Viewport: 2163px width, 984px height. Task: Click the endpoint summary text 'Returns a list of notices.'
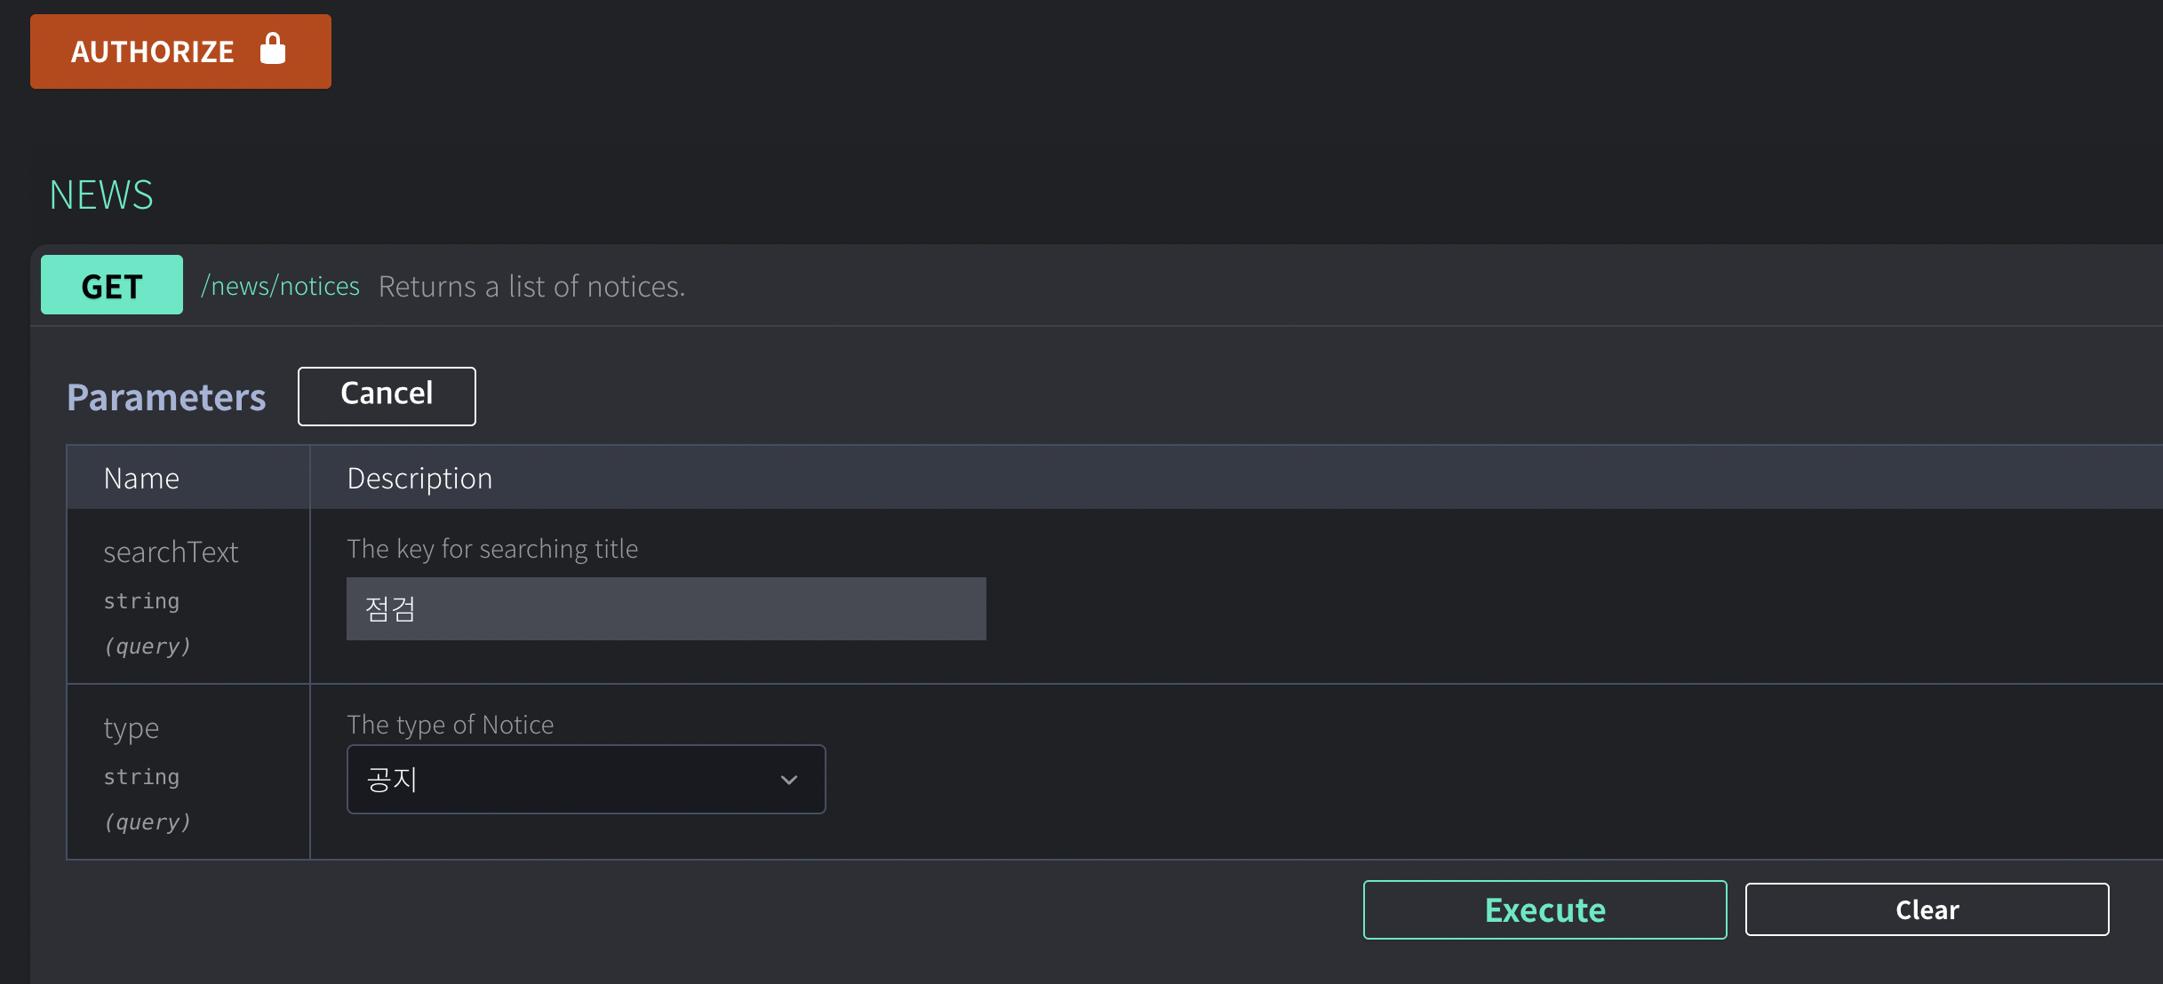(x=531, y=285)
